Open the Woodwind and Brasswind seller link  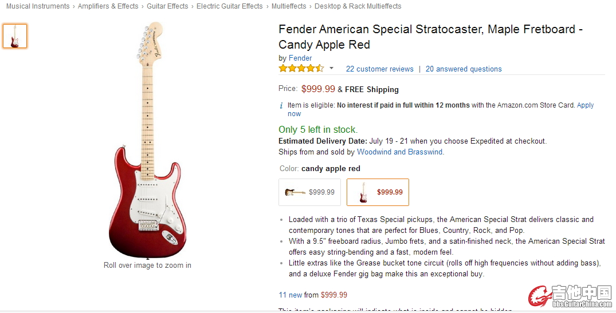coord(399,152)
